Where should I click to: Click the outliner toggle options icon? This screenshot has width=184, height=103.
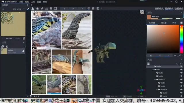click(x=148, y=64)
